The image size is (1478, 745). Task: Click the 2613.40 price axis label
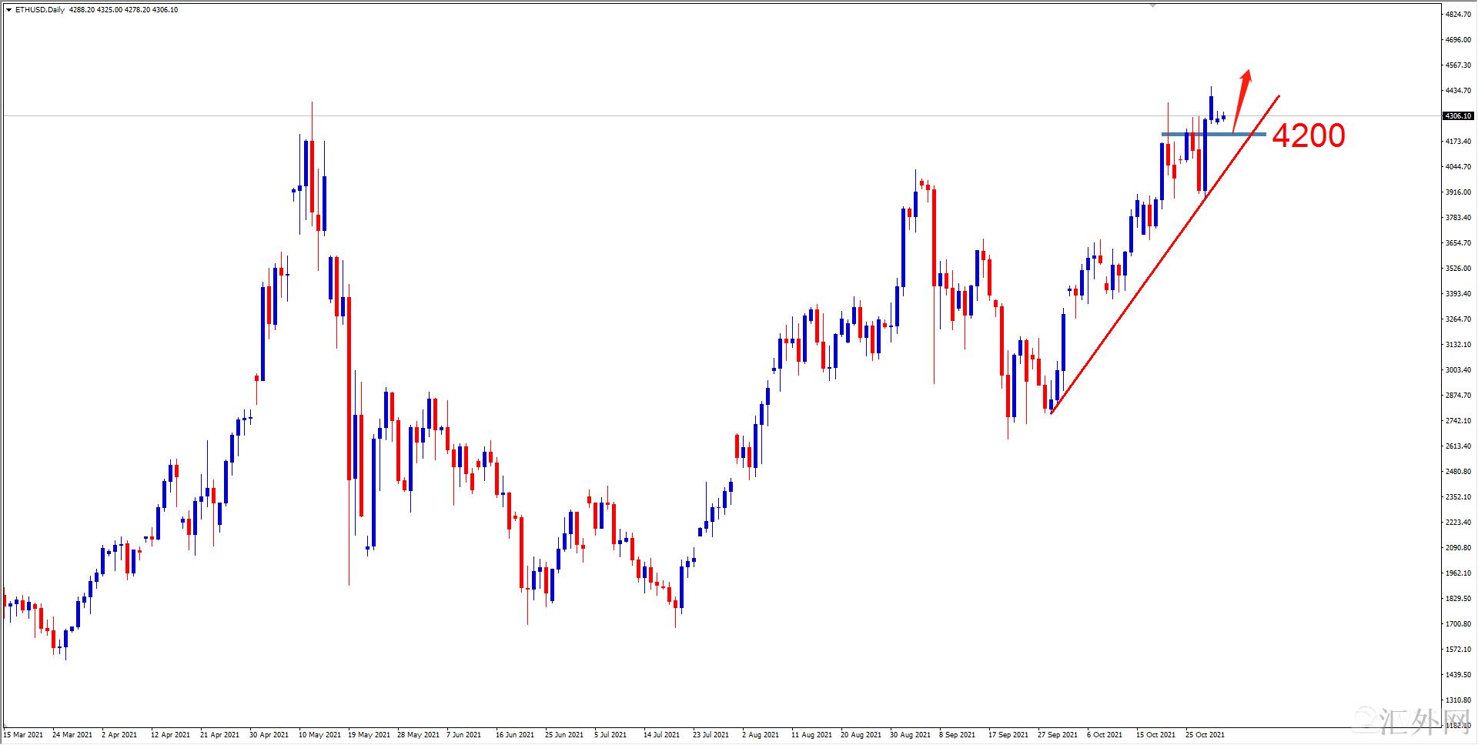(1458, 446)
